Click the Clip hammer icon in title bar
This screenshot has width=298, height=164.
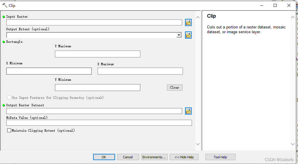click(5, 5)
